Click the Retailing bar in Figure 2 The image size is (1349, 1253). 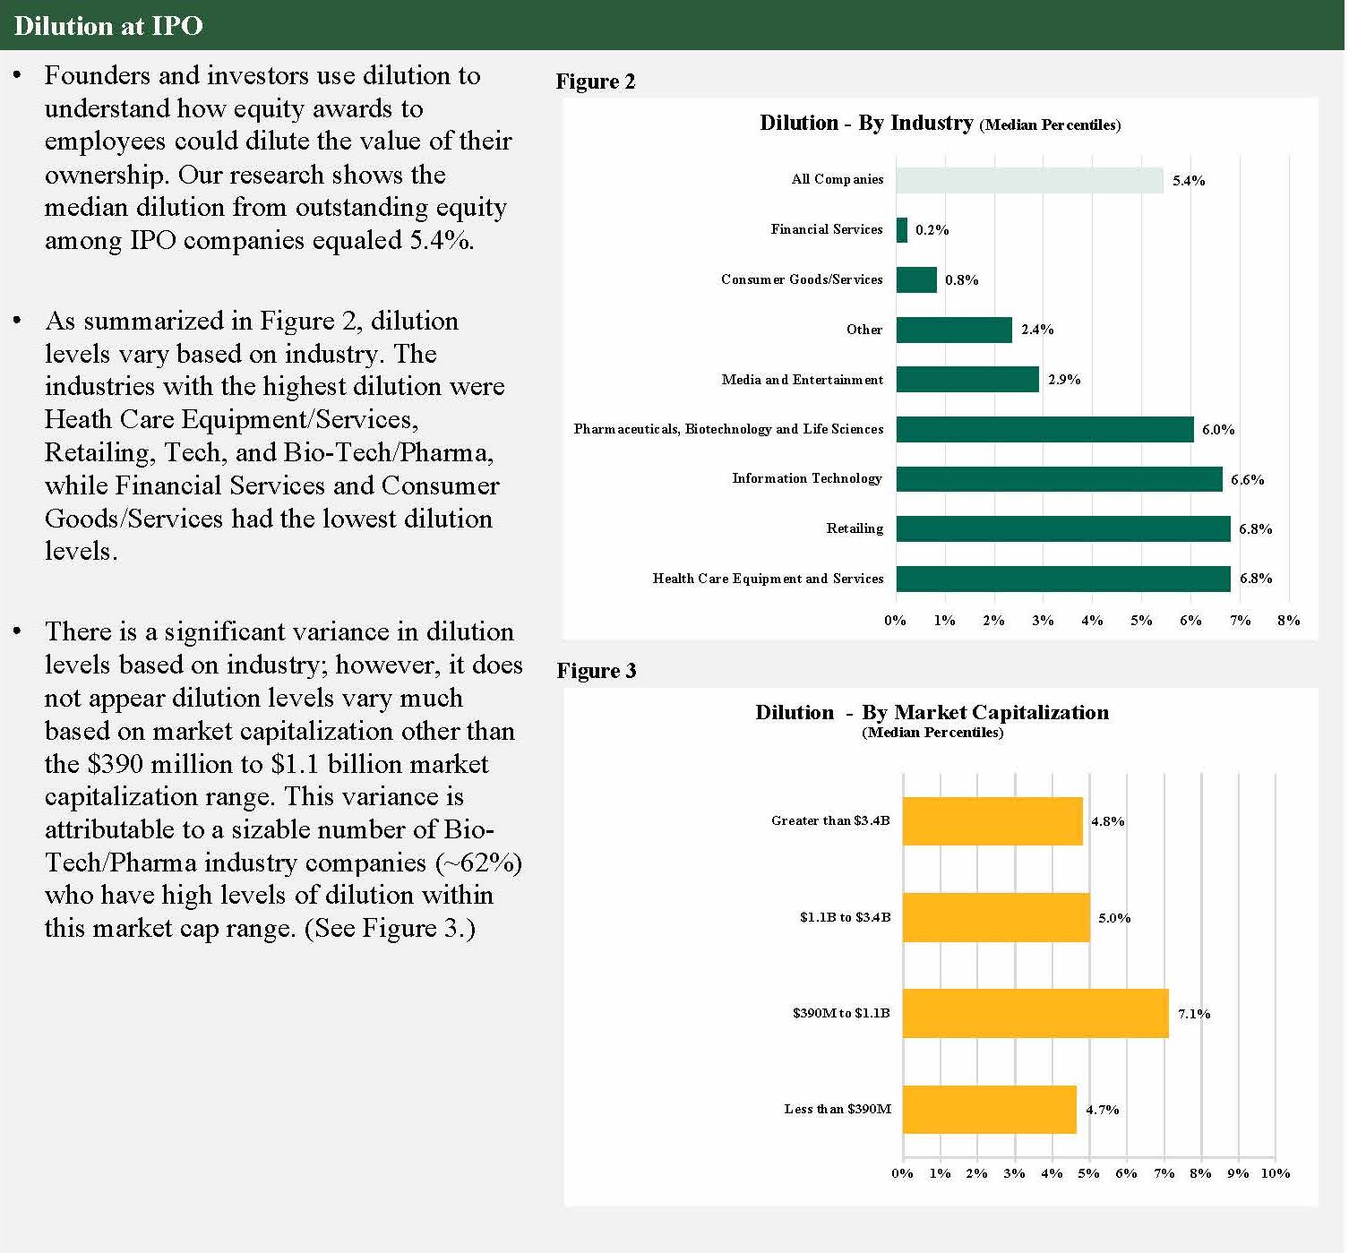(x=1063, y=529)
